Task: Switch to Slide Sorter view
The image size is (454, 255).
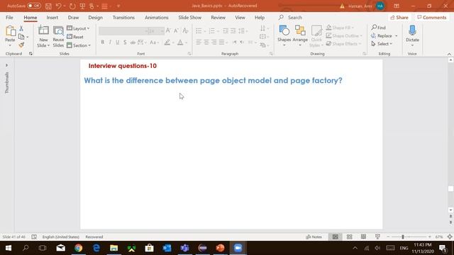Action: pos(350,237)
